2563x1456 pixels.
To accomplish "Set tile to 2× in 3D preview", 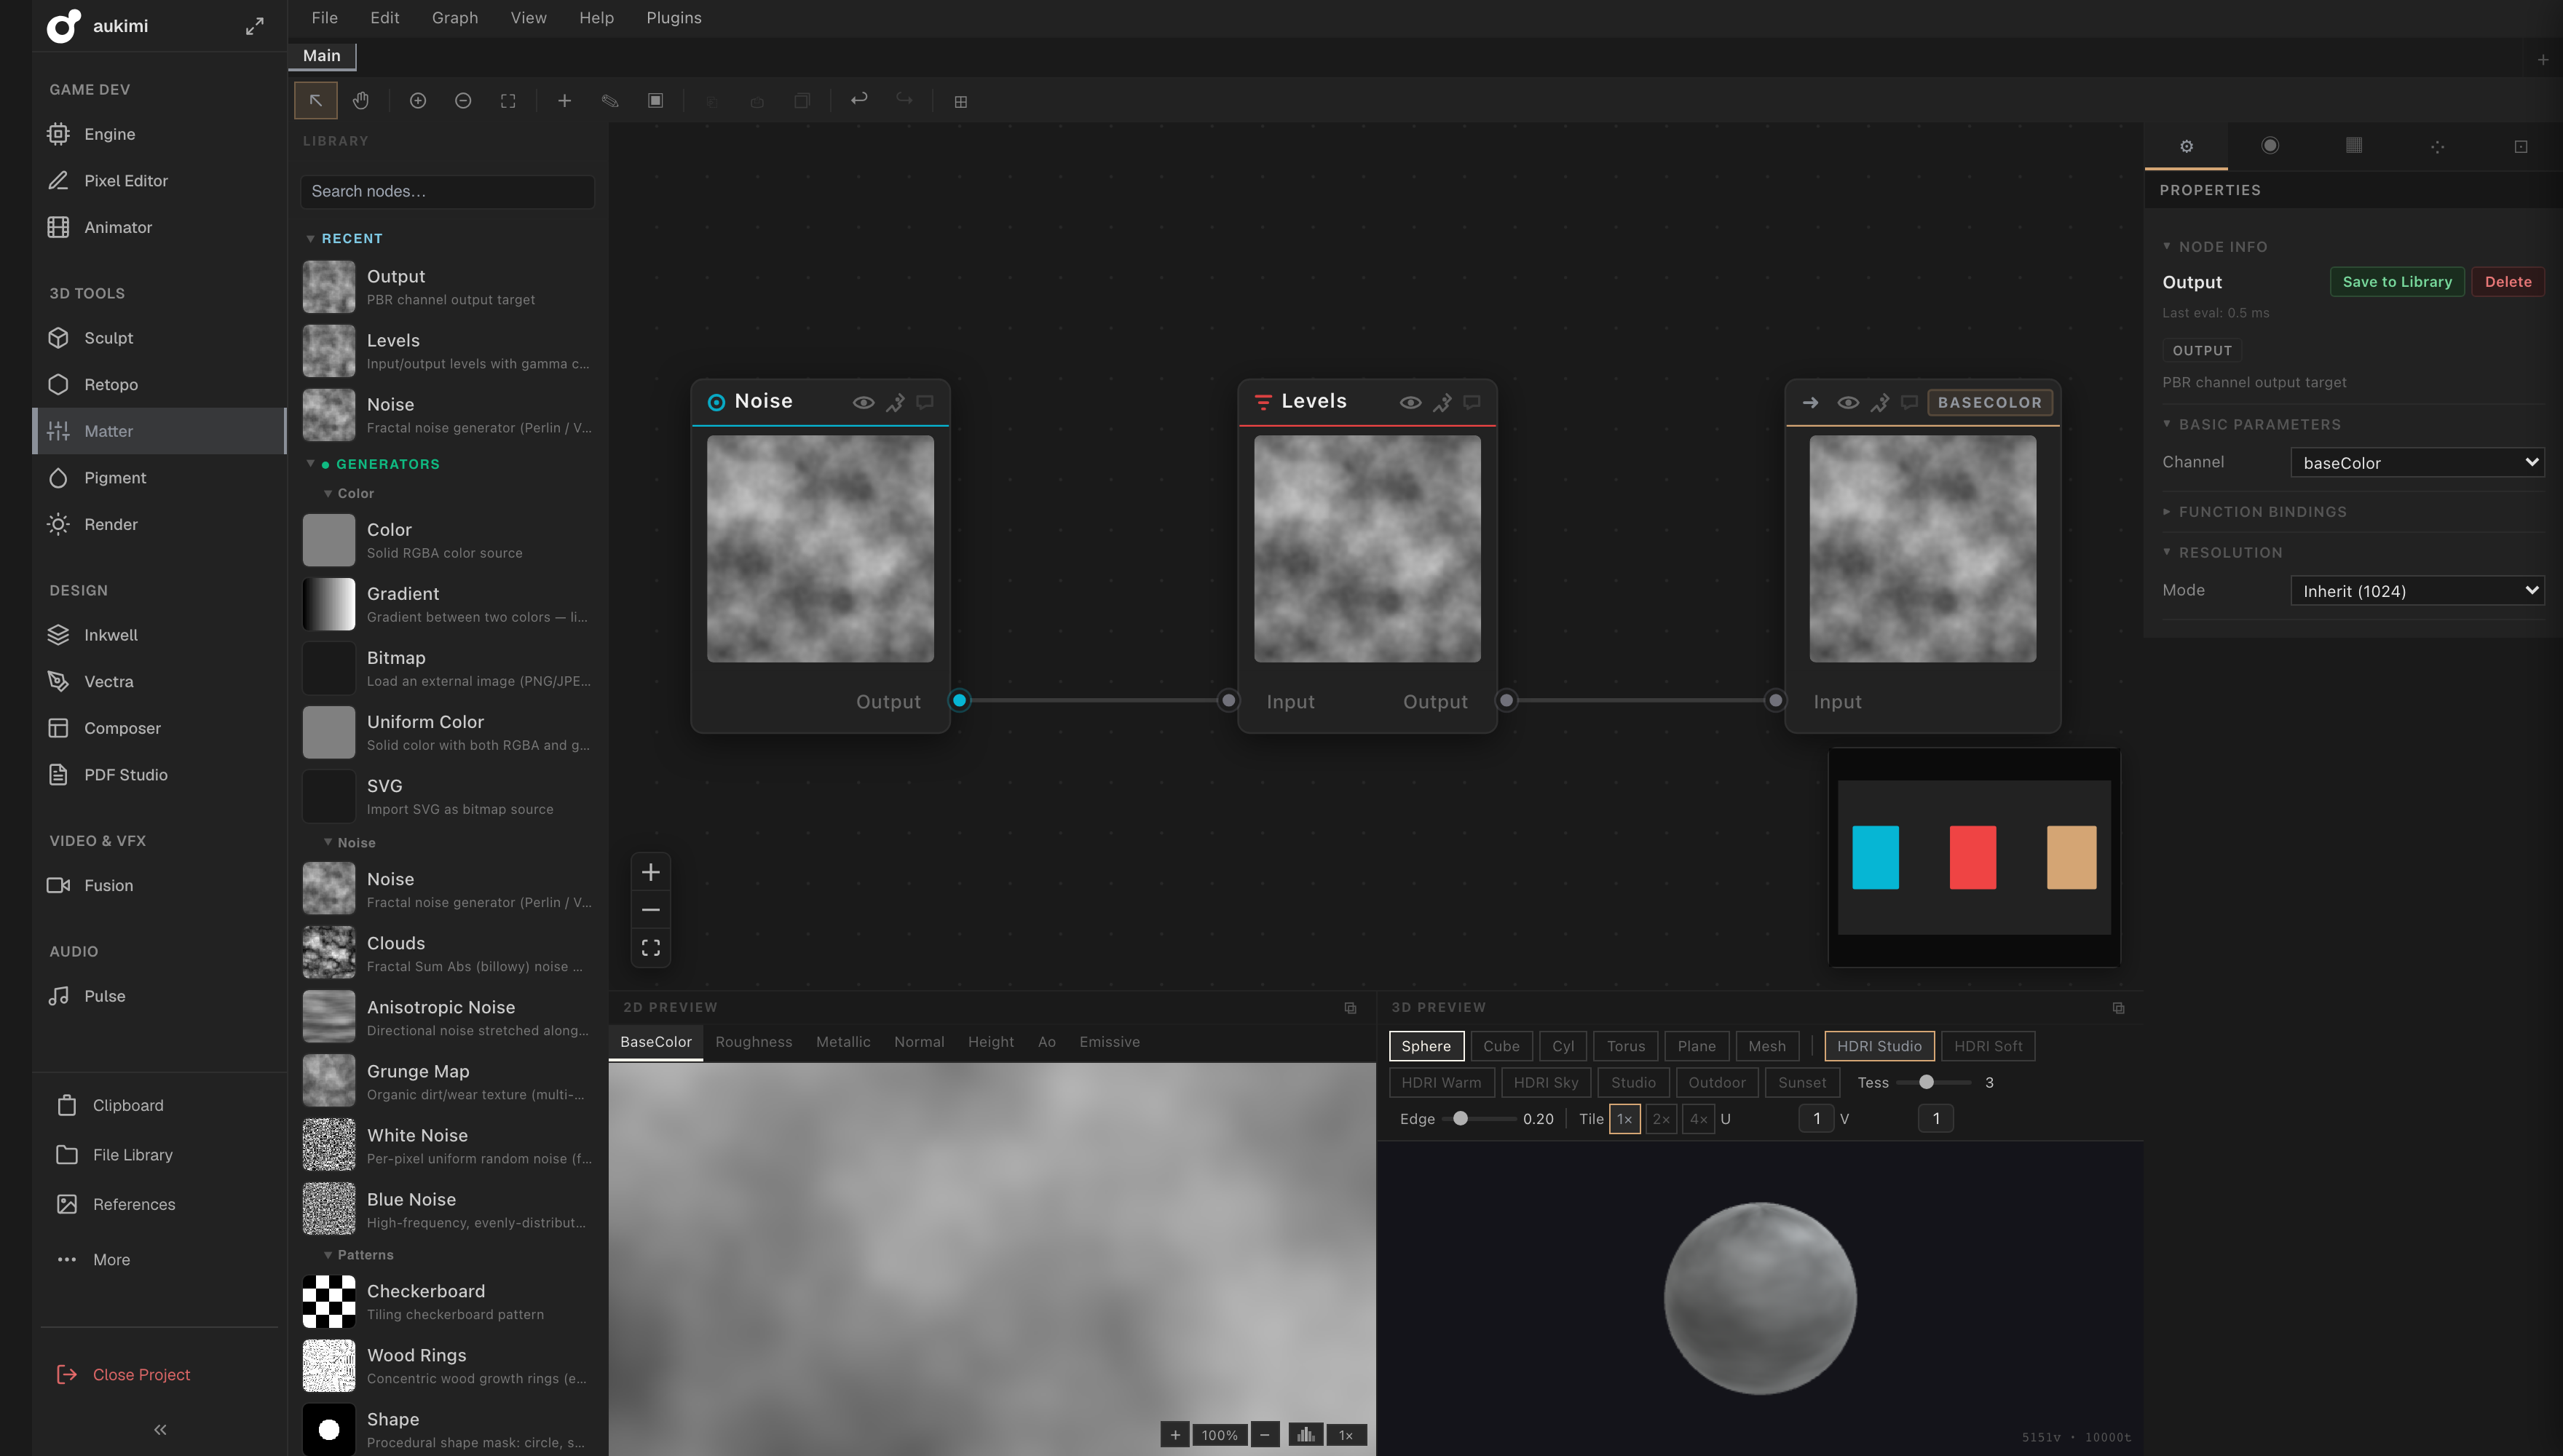I will (1661, 1119).
